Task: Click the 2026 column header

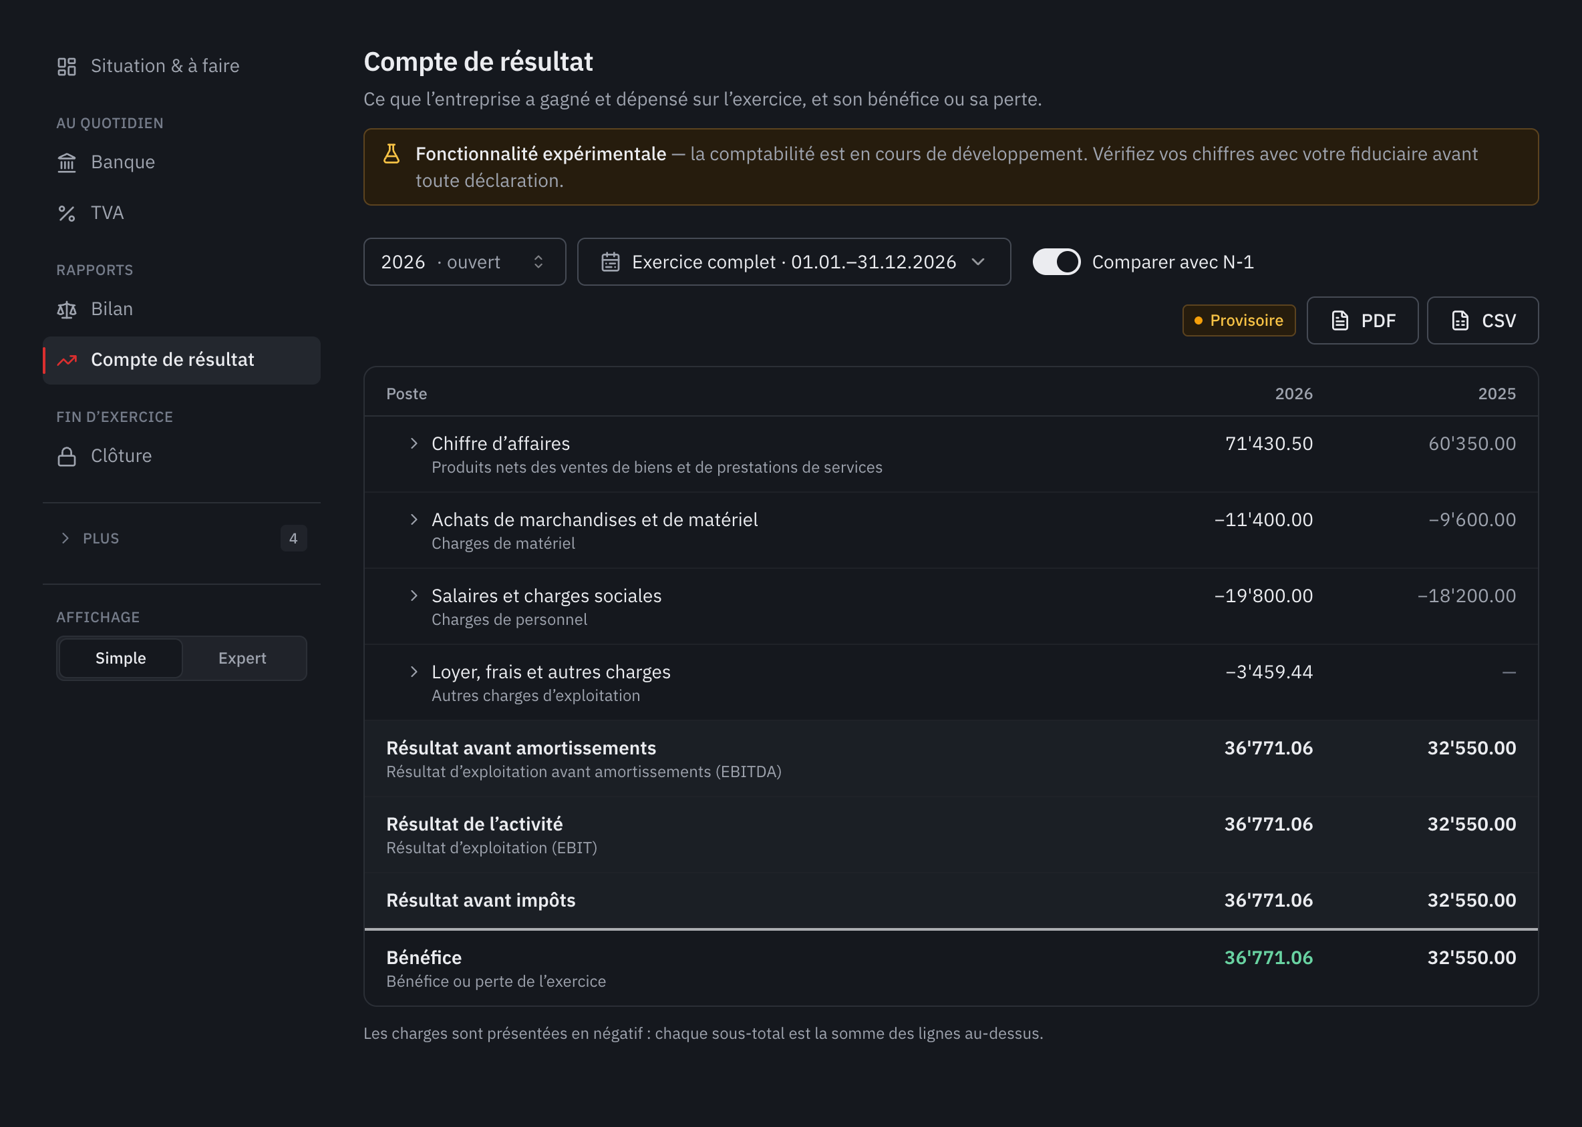Action: coord(1294,394)
